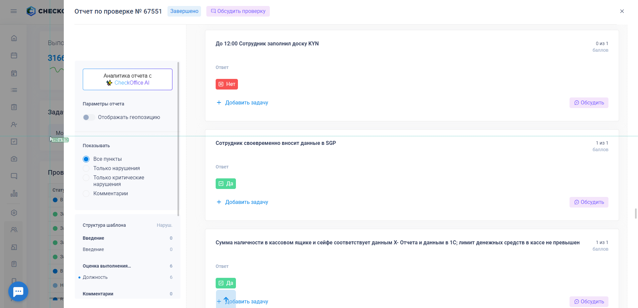Open the calendar icon in sidebar
The height and width of the screenshot is (308, 638).
14,55
